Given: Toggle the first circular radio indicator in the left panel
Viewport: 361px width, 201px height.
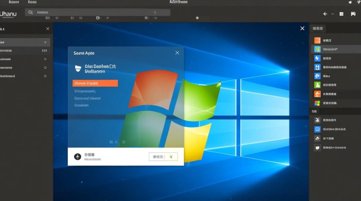Looking at the screenshot, I should point(45,59).
